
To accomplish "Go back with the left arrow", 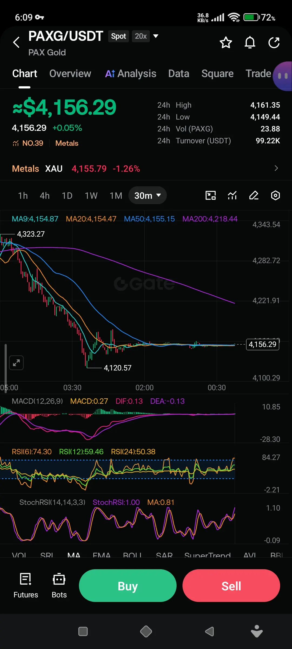I will pyautogui.click(x=16, y=42).
